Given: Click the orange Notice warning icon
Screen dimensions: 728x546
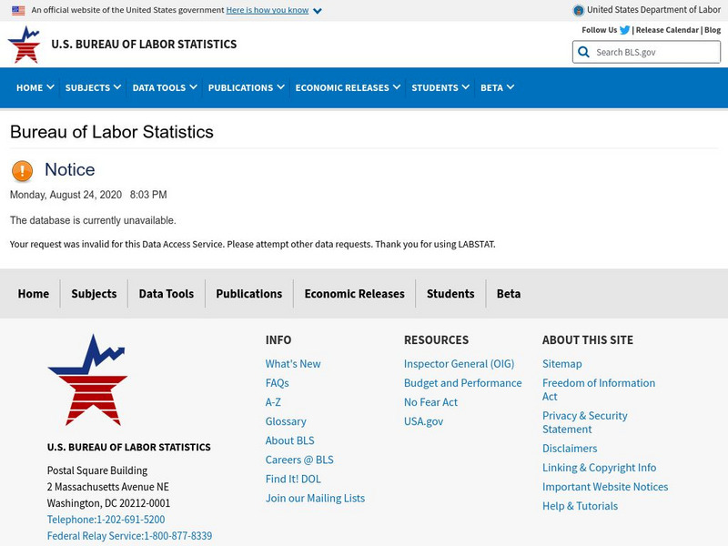Looking at the screenshot, I should [22, 170].
